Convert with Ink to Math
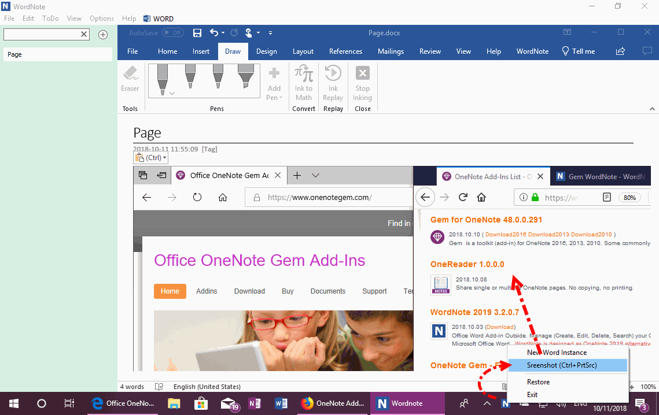This screenshot has width=659, height=415. coord(303,83)
